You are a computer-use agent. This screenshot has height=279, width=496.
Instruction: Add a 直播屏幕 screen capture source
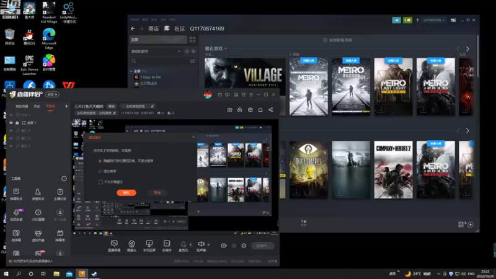click(x=114, y=246)
